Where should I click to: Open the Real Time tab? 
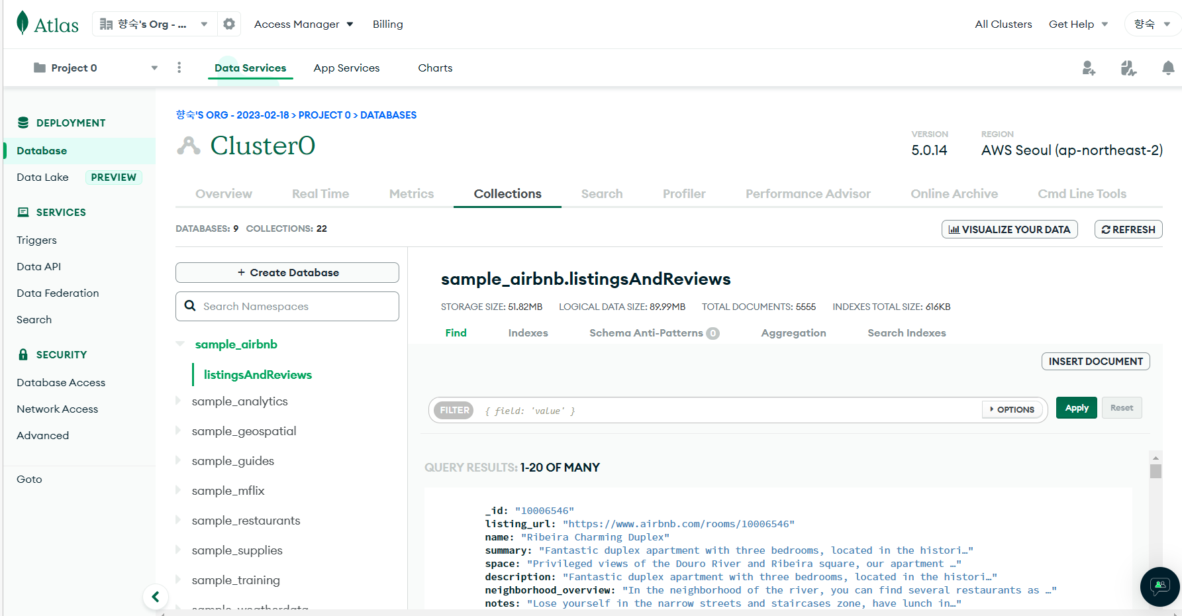320,193
